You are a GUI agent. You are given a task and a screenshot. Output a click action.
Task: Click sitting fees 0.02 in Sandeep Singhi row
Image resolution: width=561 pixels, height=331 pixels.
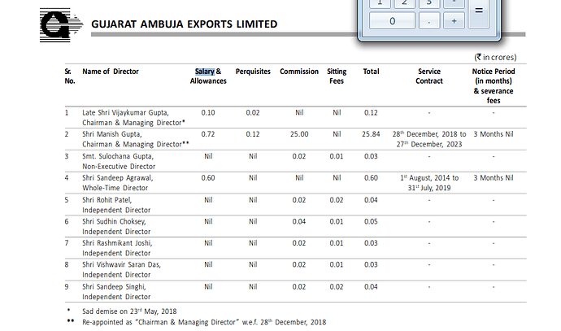(337, 286)
